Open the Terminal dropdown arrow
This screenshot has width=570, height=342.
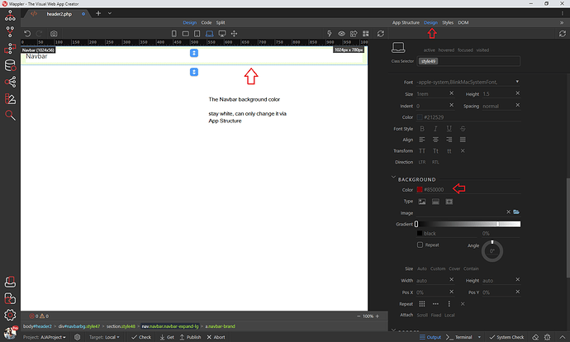pos(479,337)
